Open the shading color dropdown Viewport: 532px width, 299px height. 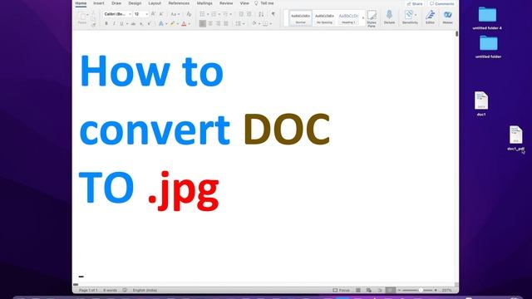pos(259,24)
